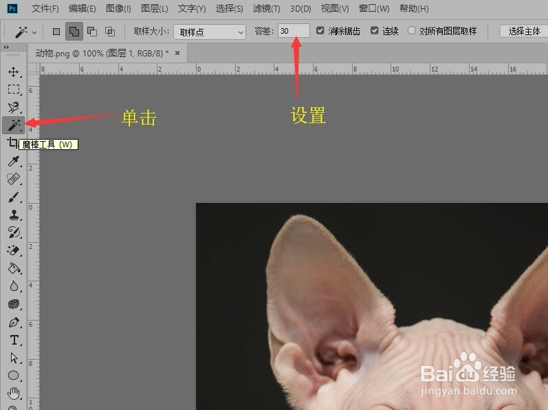Open the 窗口(W) menu
Image resolution: width=548 pixels, height=410 pixels.
tap(374, 8)
